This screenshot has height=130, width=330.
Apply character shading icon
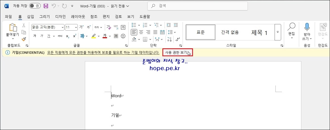pyautogui.click(x=116, y=36)
